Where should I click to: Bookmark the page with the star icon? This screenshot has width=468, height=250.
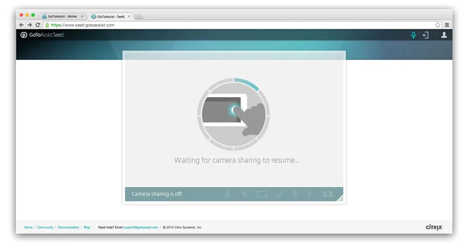click(x=437, y=25)
